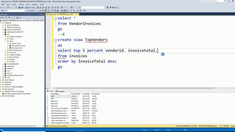The width and height of the screenshot is (235, 132).
Task: Select the dbo.VendorsAll view in tree
Action: click(17, 48)
